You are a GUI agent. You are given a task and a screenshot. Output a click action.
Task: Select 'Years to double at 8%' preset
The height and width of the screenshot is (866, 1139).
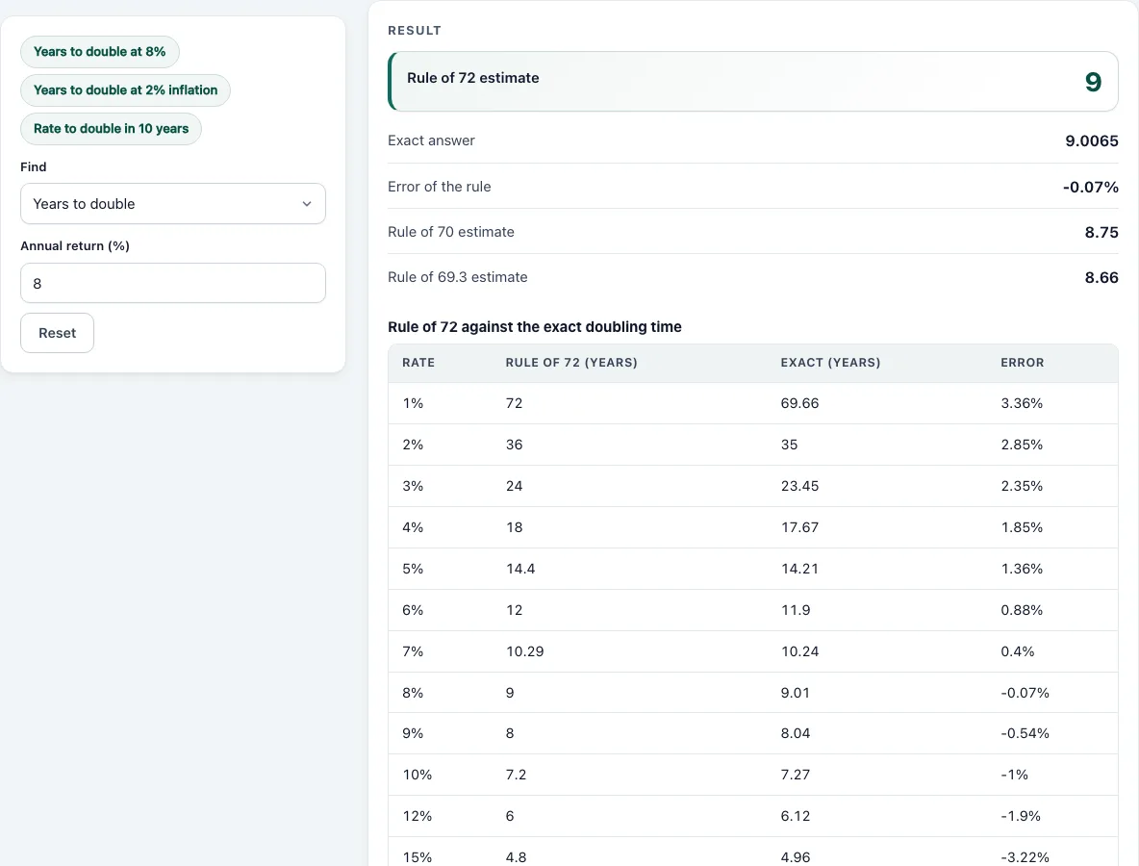99,52
